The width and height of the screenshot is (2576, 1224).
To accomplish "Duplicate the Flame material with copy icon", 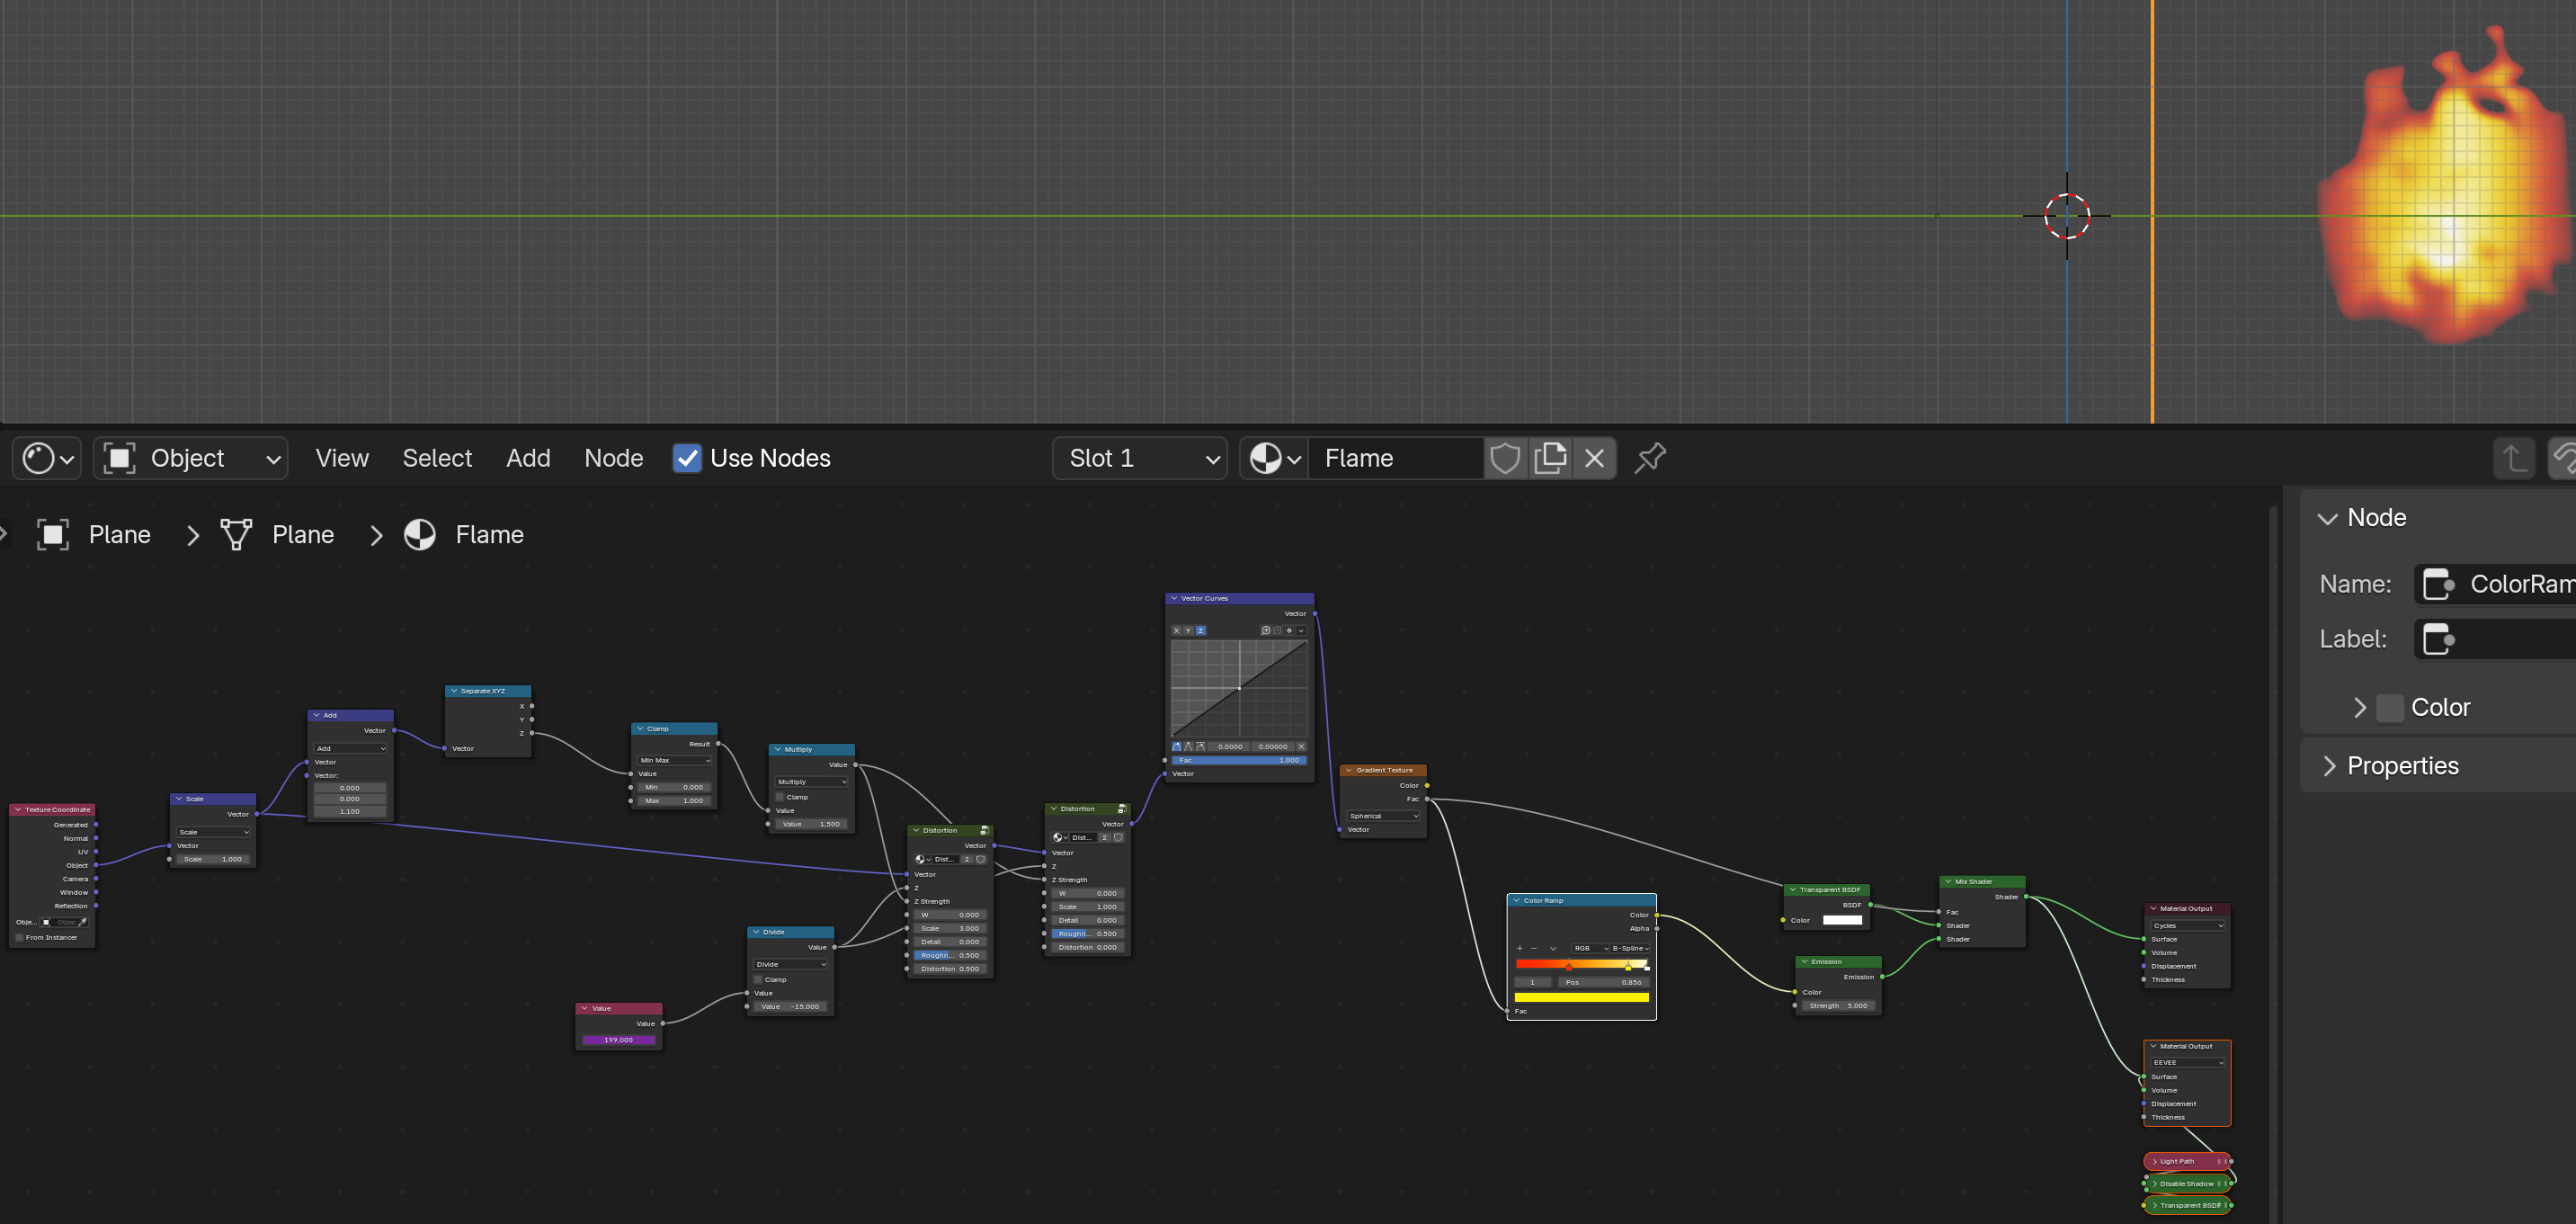I will click(1550, 458).
